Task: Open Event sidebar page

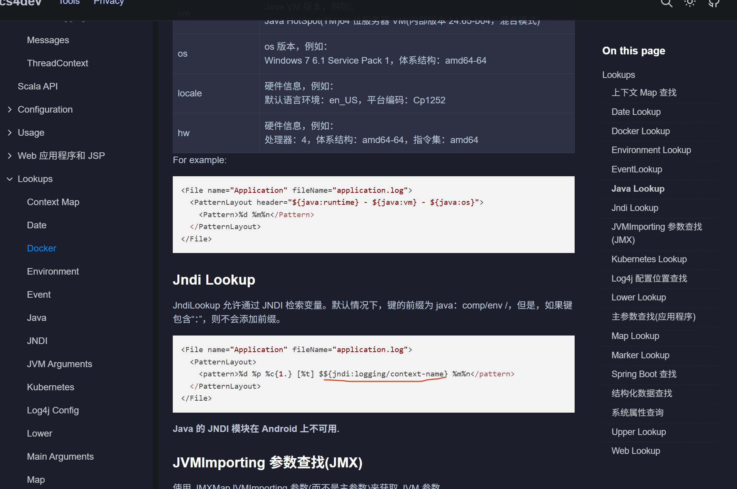Action: coord(39,295)
